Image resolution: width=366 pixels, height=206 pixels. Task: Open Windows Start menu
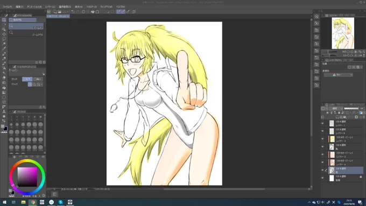[x=4, y=202]
